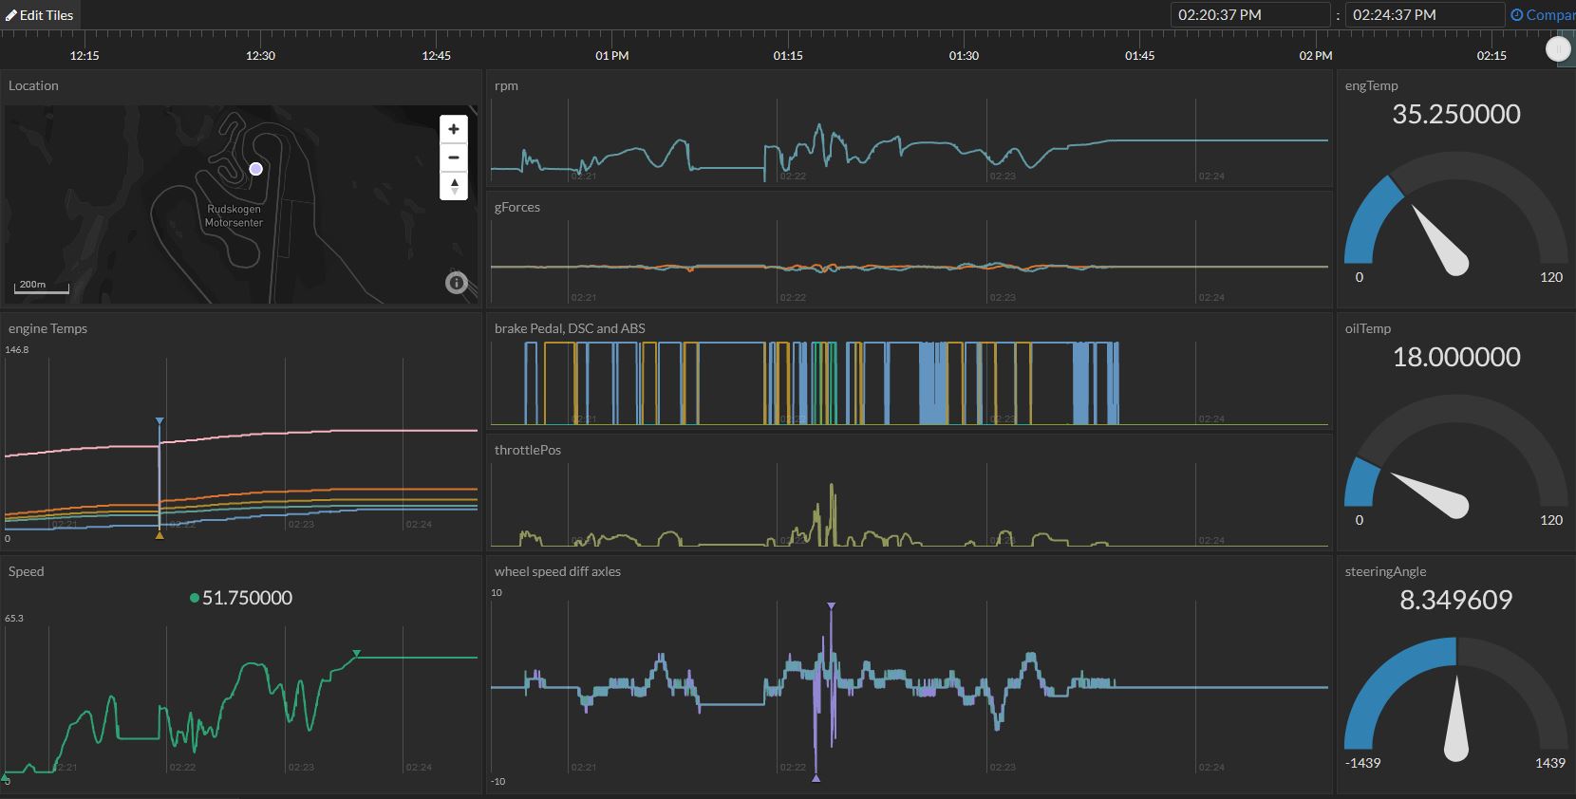This screenshot has height=799, width=1576.
Task: Click the Rudskogen Motorsenter map label
Action: coord(234,215)
